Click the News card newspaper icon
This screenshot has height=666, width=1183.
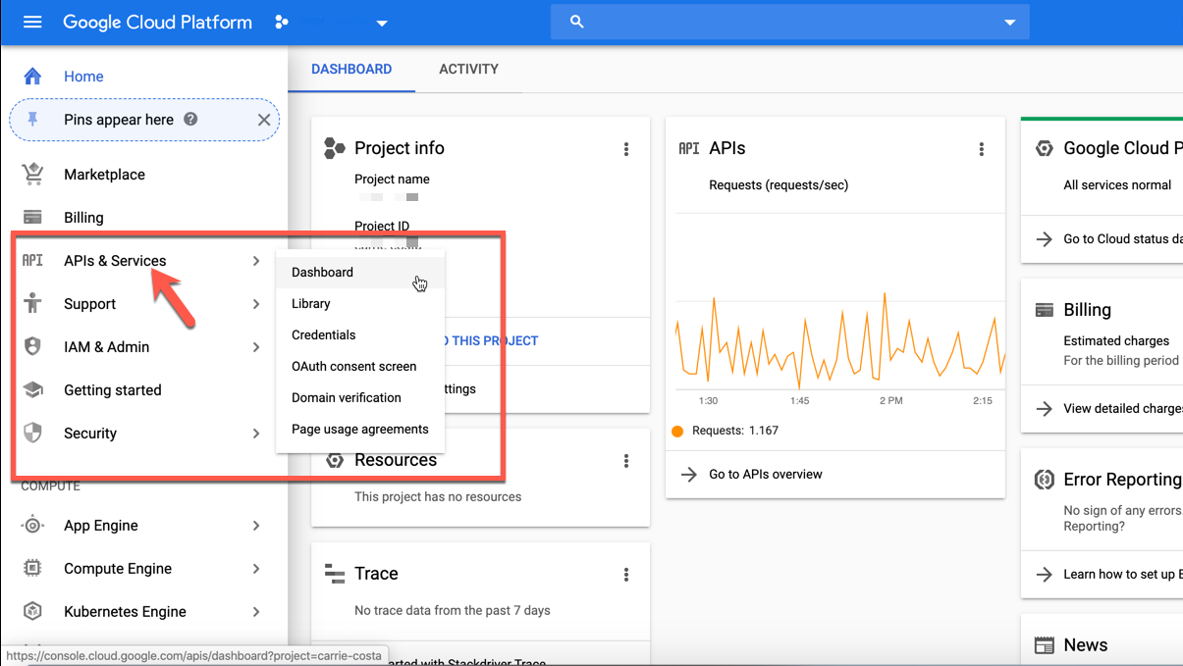click(1045, 645)
